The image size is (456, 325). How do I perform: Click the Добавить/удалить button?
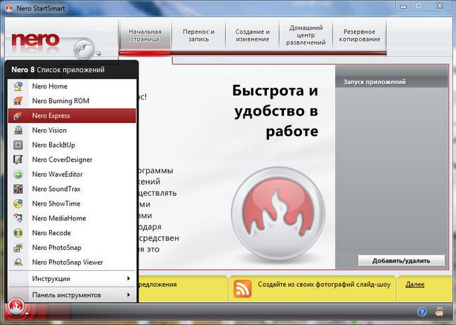[401, 261]
